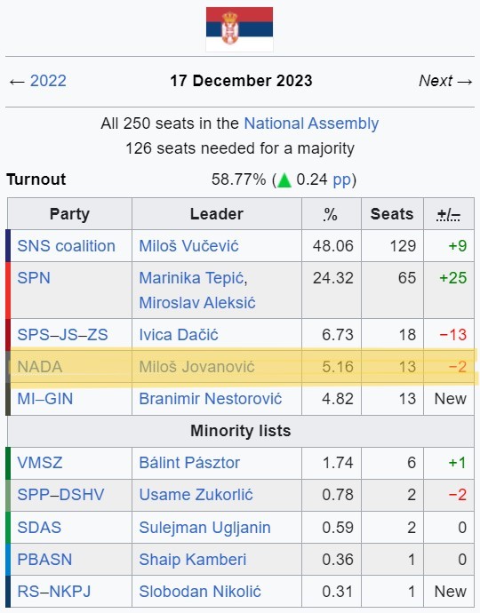This screenshot has height=613, width=480.
Task: Click the highlighted NADA party link
Action: coord(40,367)
